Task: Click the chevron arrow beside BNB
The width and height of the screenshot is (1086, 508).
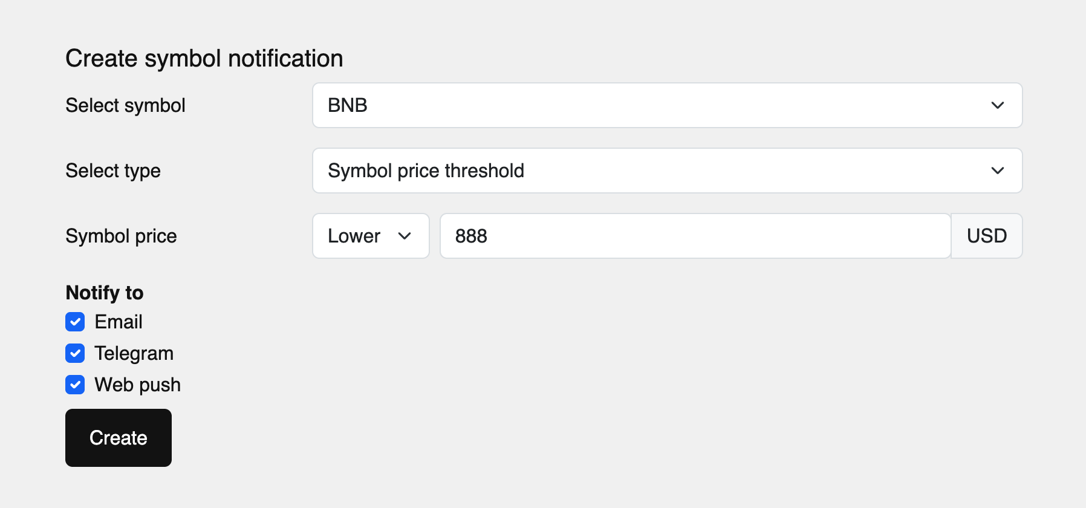Action: point(997,105)
